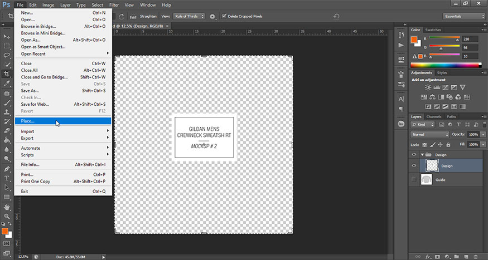The width and height of the screenshot is (488, 260).
Task: Switch to Styles tab
Action: tap(442, 73)
